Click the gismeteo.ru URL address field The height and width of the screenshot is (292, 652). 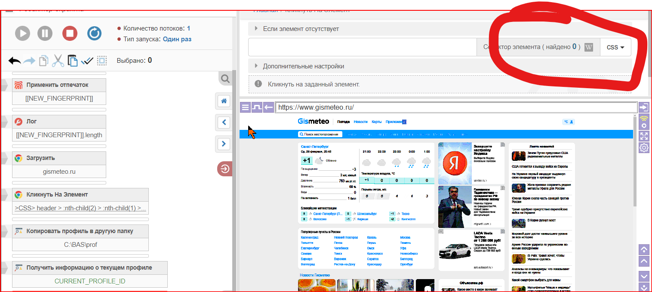(456, 108)
